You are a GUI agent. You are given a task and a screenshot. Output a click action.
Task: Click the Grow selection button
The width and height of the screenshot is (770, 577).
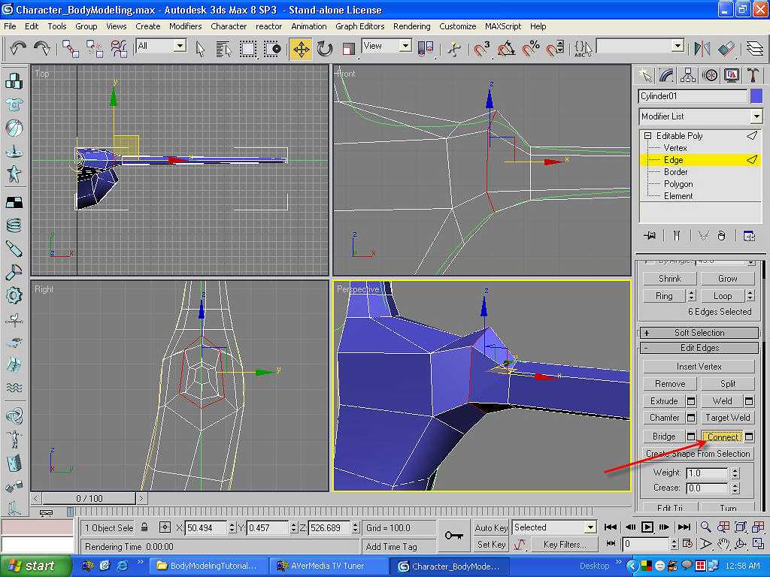click(727, 278)
